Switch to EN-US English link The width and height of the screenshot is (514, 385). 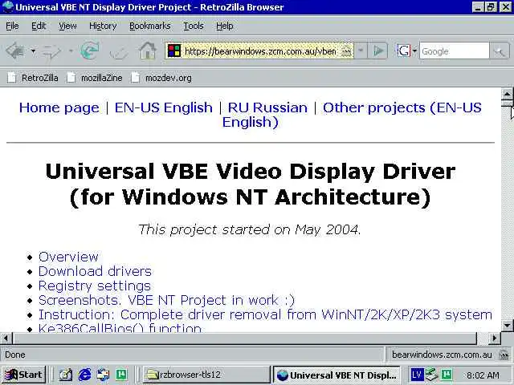164,107
